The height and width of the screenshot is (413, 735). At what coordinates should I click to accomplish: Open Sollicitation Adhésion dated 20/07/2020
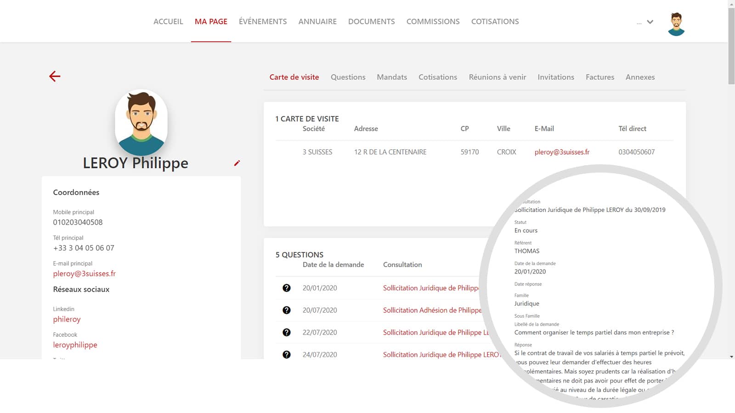point(432,310)
